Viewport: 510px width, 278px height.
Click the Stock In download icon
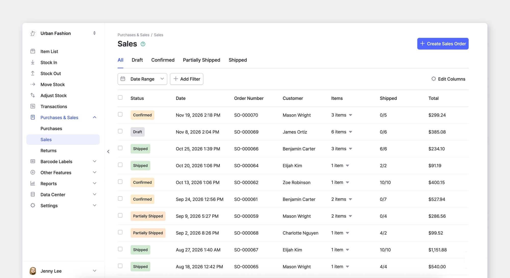[x=33, y=62]
